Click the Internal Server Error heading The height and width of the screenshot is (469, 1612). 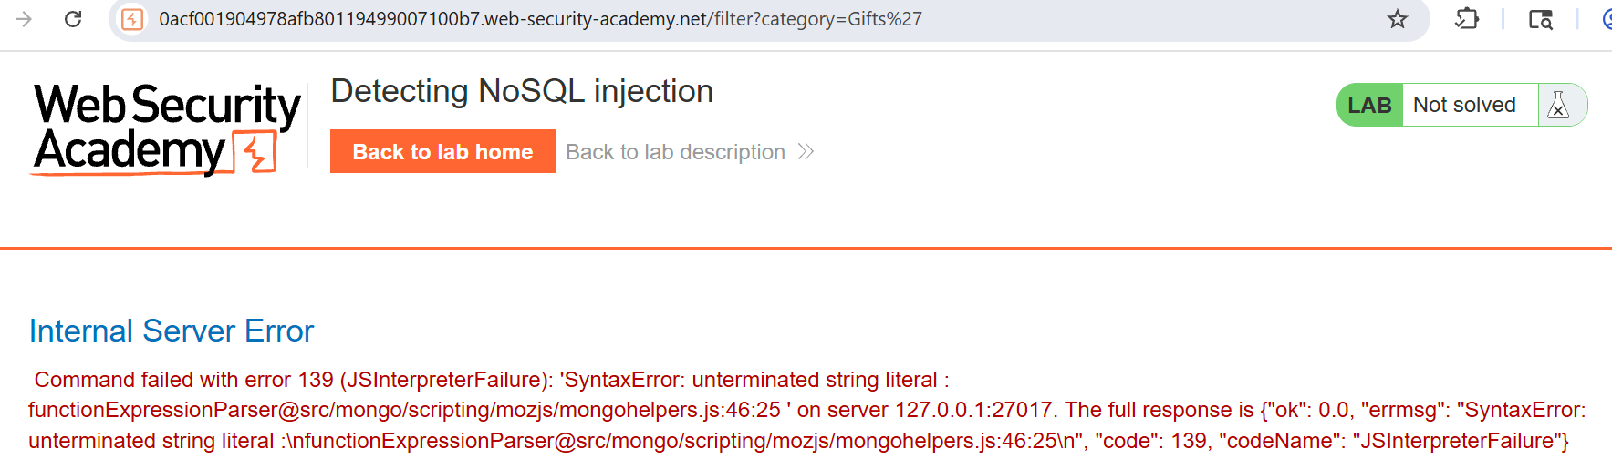(172, 331)
